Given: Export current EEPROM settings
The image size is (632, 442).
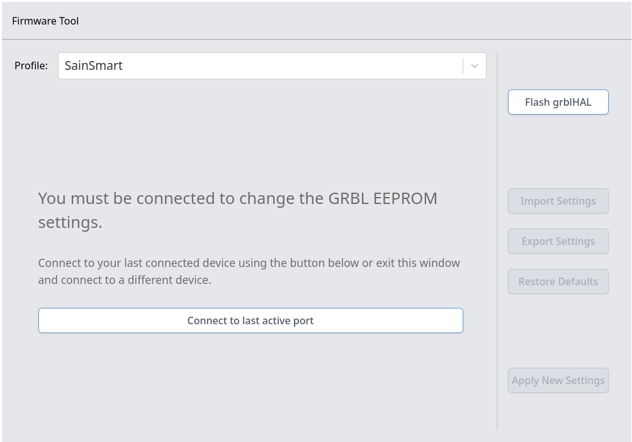Looking at the screenshot, I should tap(558, 241).
